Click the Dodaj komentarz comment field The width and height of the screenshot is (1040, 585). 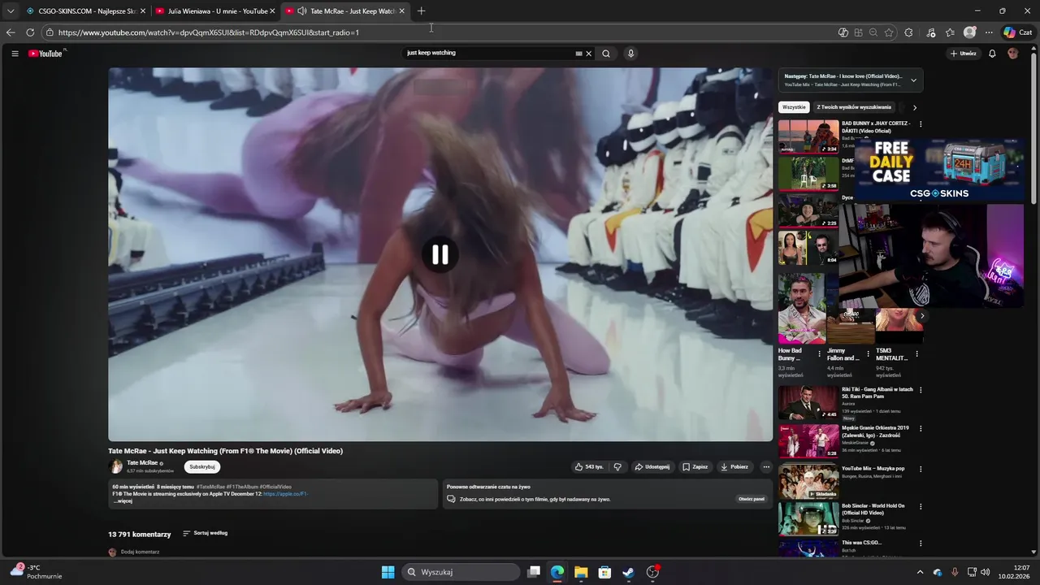(x=140, y=552)
